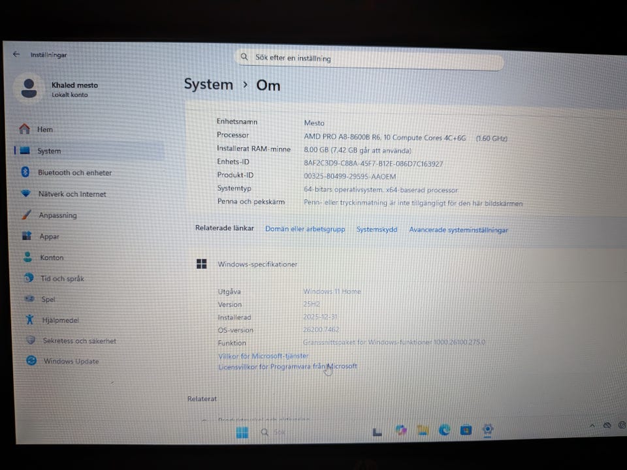Click the System monitor icon in sidebar
The width and height of the screenshot is (627, 470).
click(25, 151)
